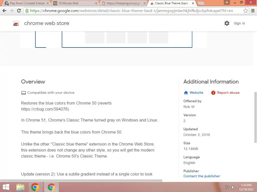The image size is (257, 192).
Task: Click the laptop compatibility icon
Action: pos(23,93)
